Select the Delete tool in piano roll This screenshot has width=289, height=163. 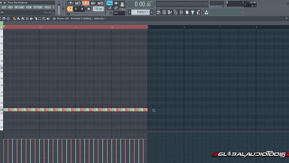pyautogui.click(x=27, y=19)
